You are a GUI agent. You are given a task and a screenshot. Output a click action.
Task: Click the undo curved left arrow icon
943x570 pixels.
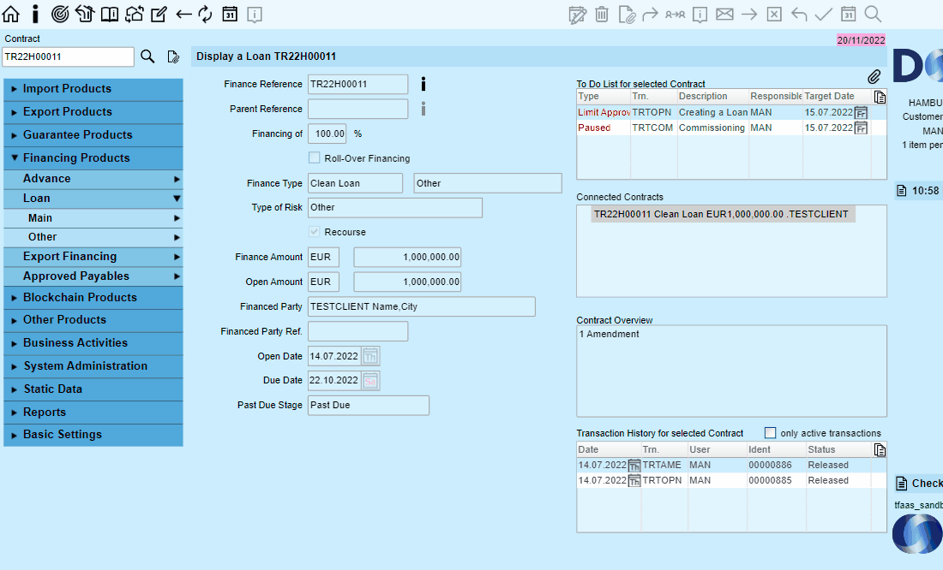coord(799,14)
